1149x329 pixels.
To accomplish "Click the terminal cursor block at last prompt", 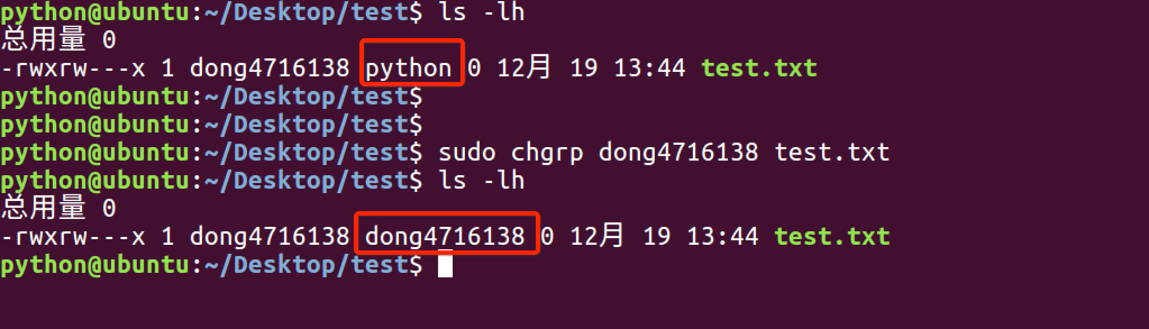I will click(445, 265).
